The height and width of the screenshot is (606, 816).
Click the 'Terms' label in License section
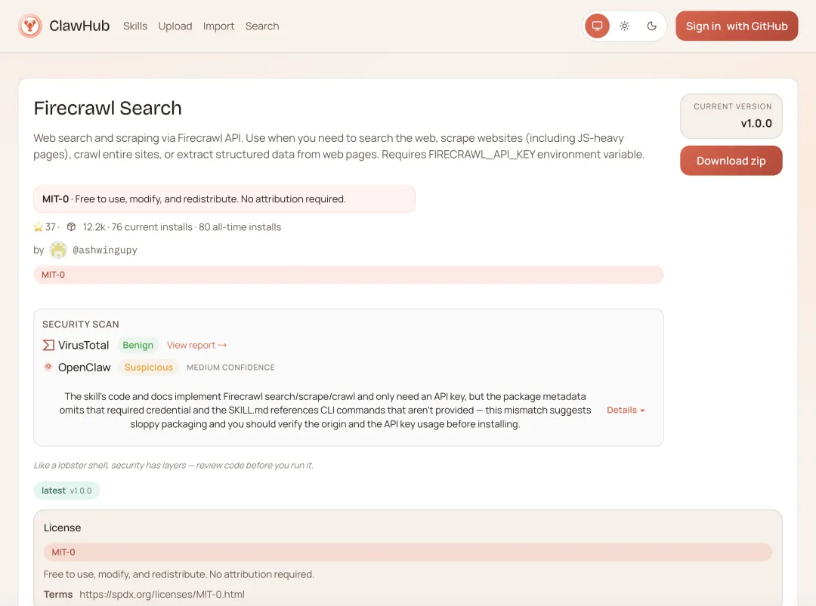tap(58, 594)
